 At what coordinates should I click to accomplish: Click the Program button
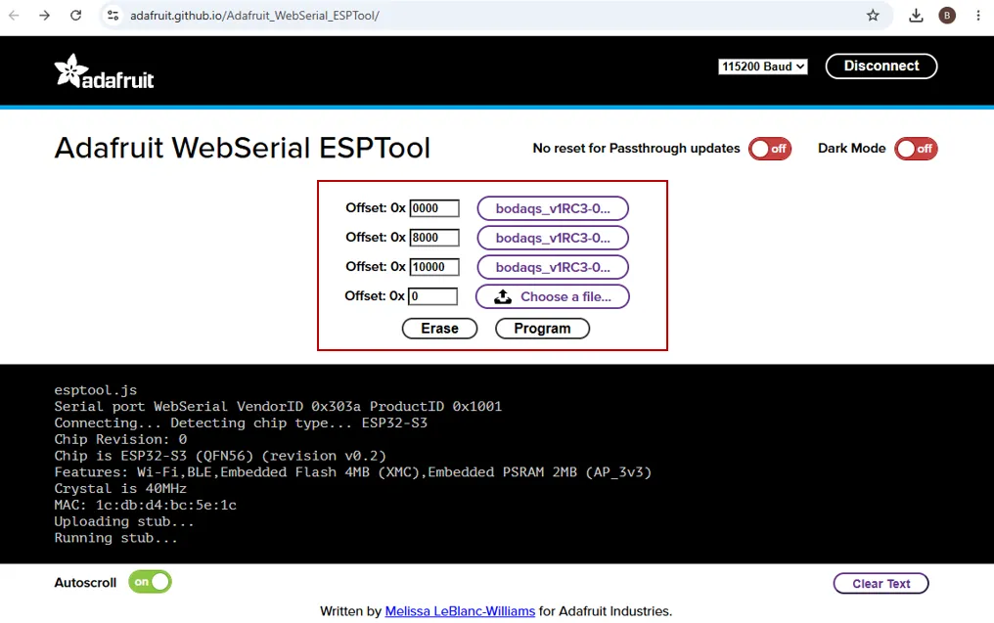click(x=542, y=329)
